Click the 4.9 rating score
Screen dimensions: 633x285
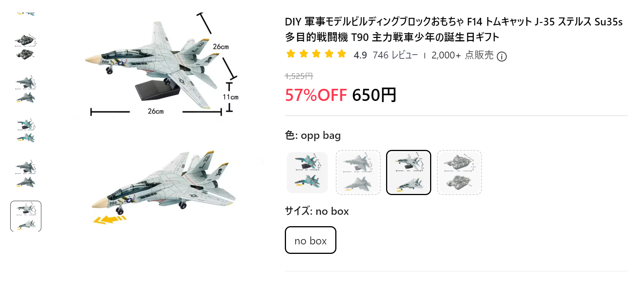[360, 55]
